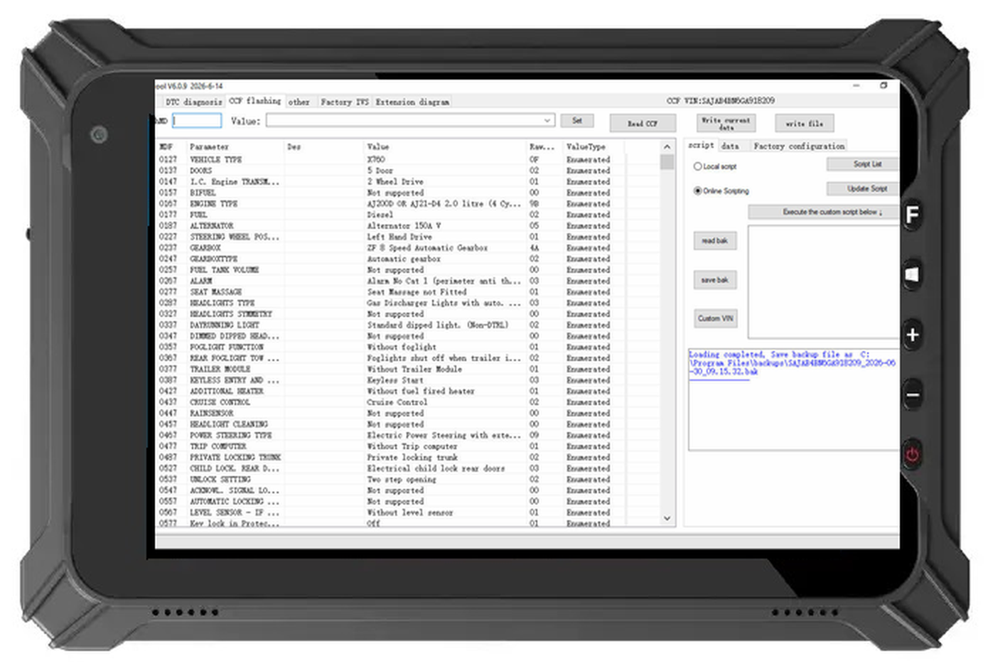The height and width of the screenshot is (668, 988).
Task: Click the write file button
Action: pos(804,123)
